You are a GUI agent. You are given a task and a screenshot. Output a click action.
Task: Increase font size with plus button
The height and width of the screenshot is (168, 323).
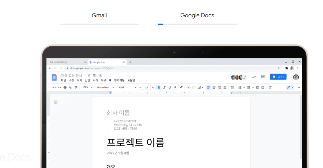(x=153, y=87)
